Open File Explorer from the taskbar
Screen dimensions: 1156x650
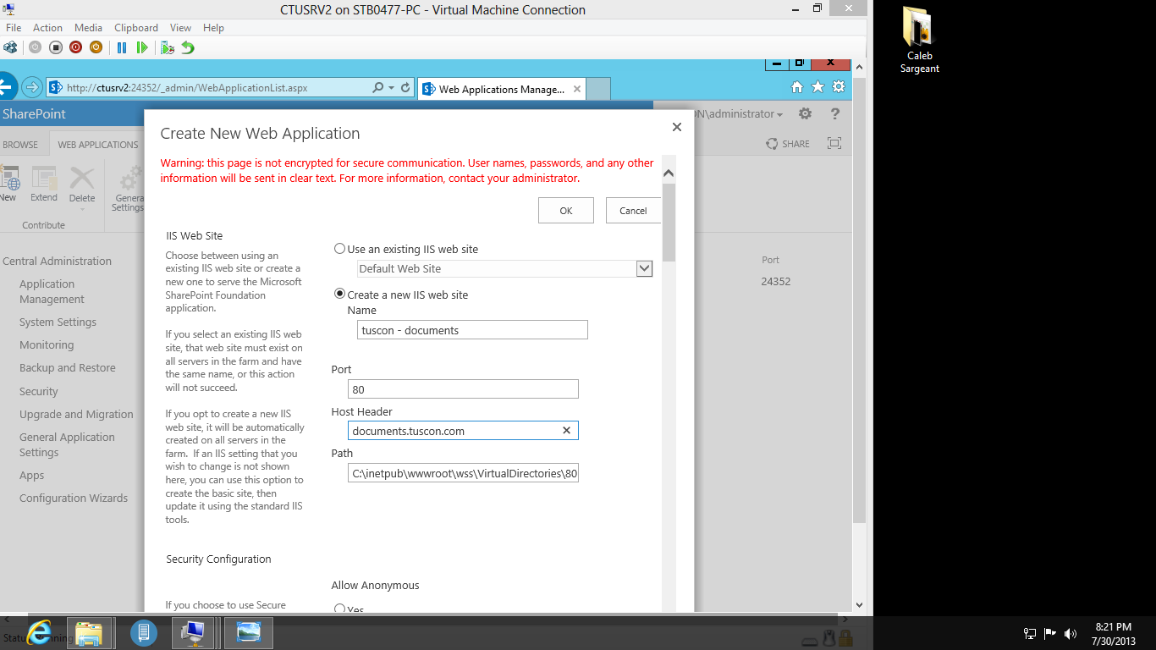pos(89,632)
